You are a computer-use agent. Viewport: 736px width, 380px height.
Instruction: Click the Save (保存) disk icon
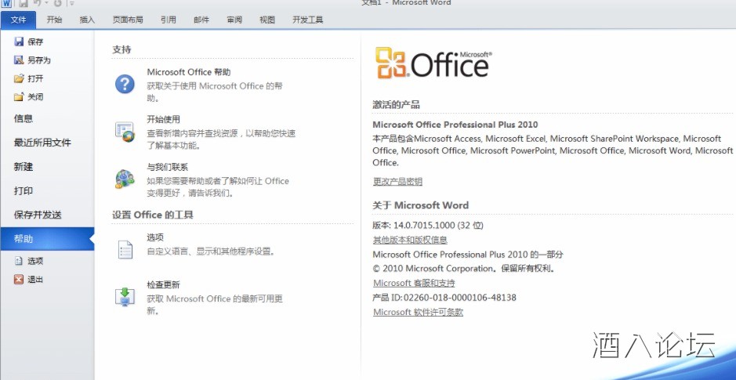click(x=19, y=42)
